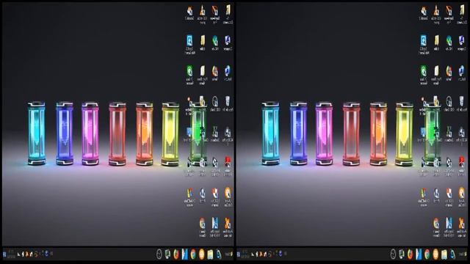Open the yellow folder icon in right taskbar
This screenshot has width=470, height=264.
coord(444,254)
